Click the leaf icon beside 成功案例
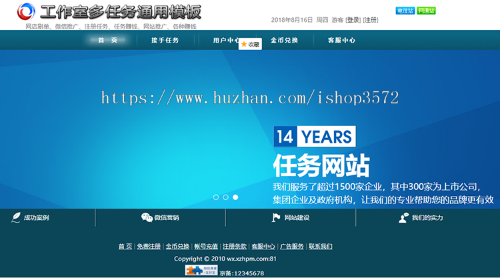 tap(16, 217)
